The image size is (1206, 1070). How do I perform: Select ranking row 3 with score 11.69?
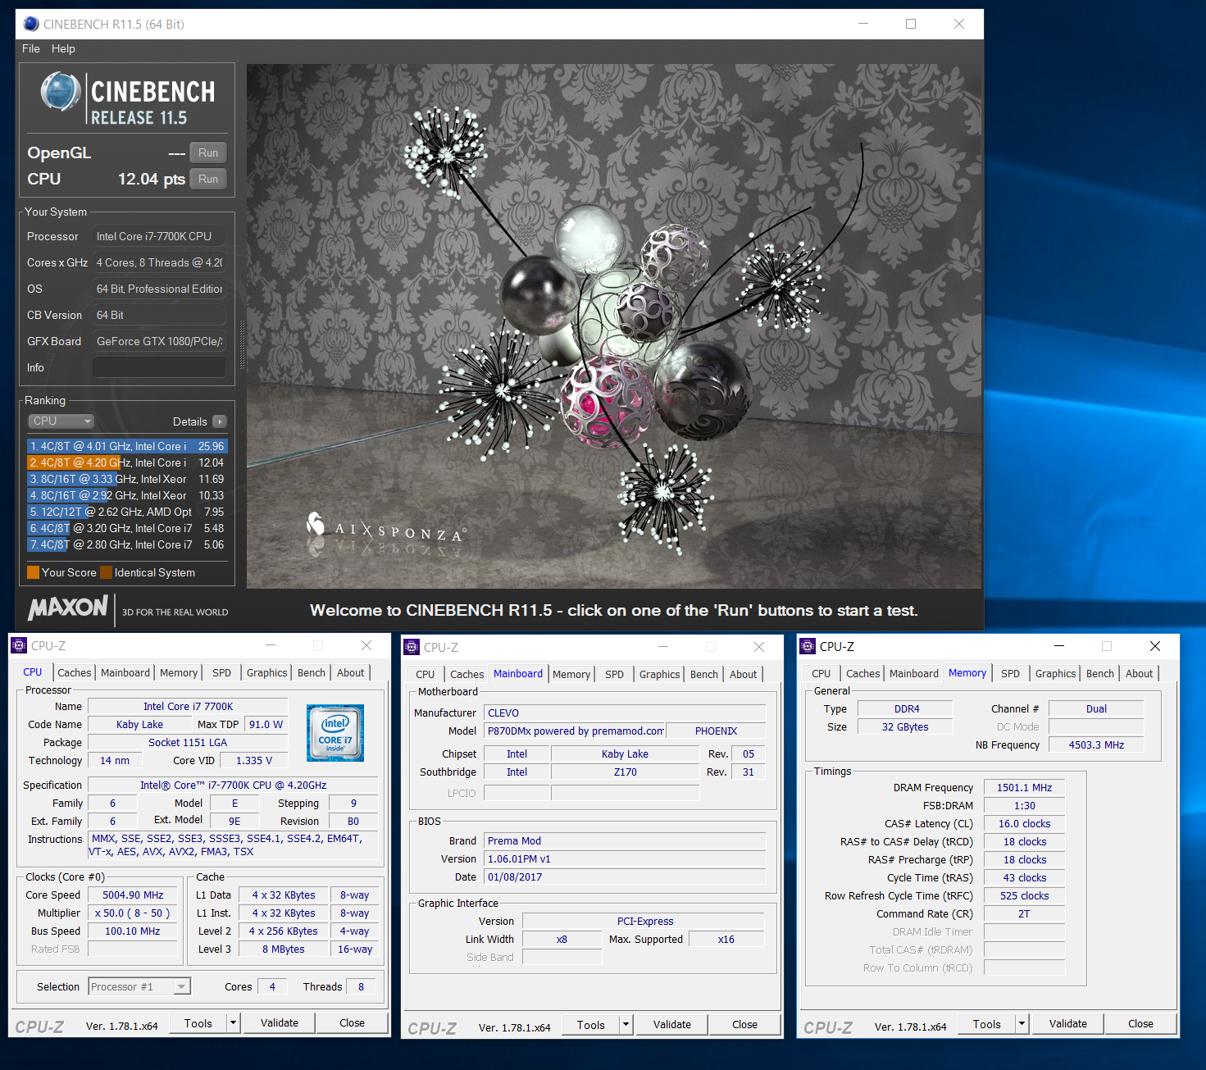[127, 479]
